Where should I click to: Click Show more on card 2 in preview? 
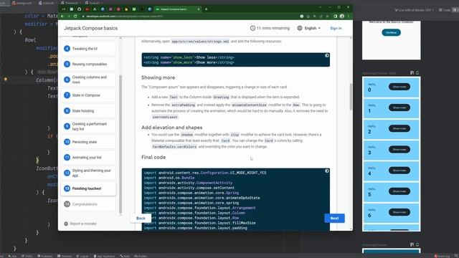click(399, 128)
